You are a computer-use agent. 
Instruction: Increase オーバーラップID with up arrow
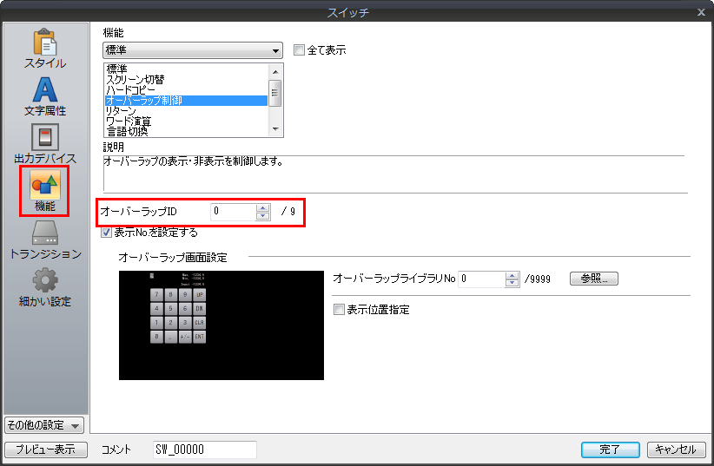262,208
